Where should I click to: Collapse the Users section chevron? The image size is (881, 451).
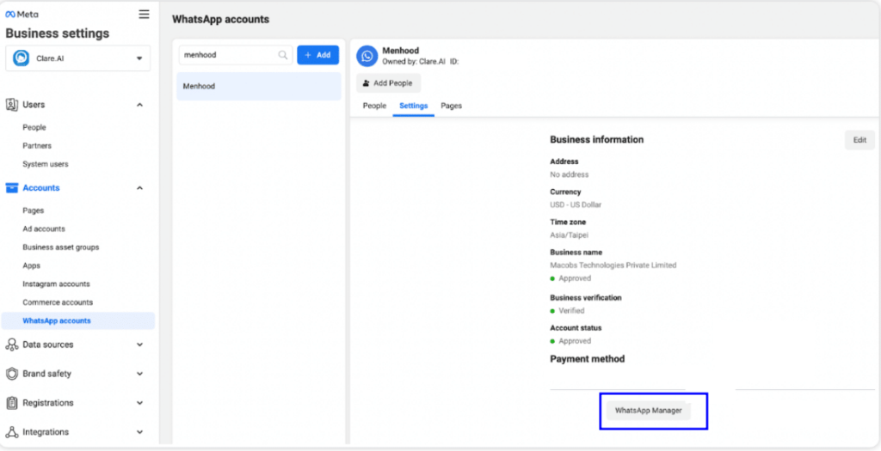coord(140,105)
